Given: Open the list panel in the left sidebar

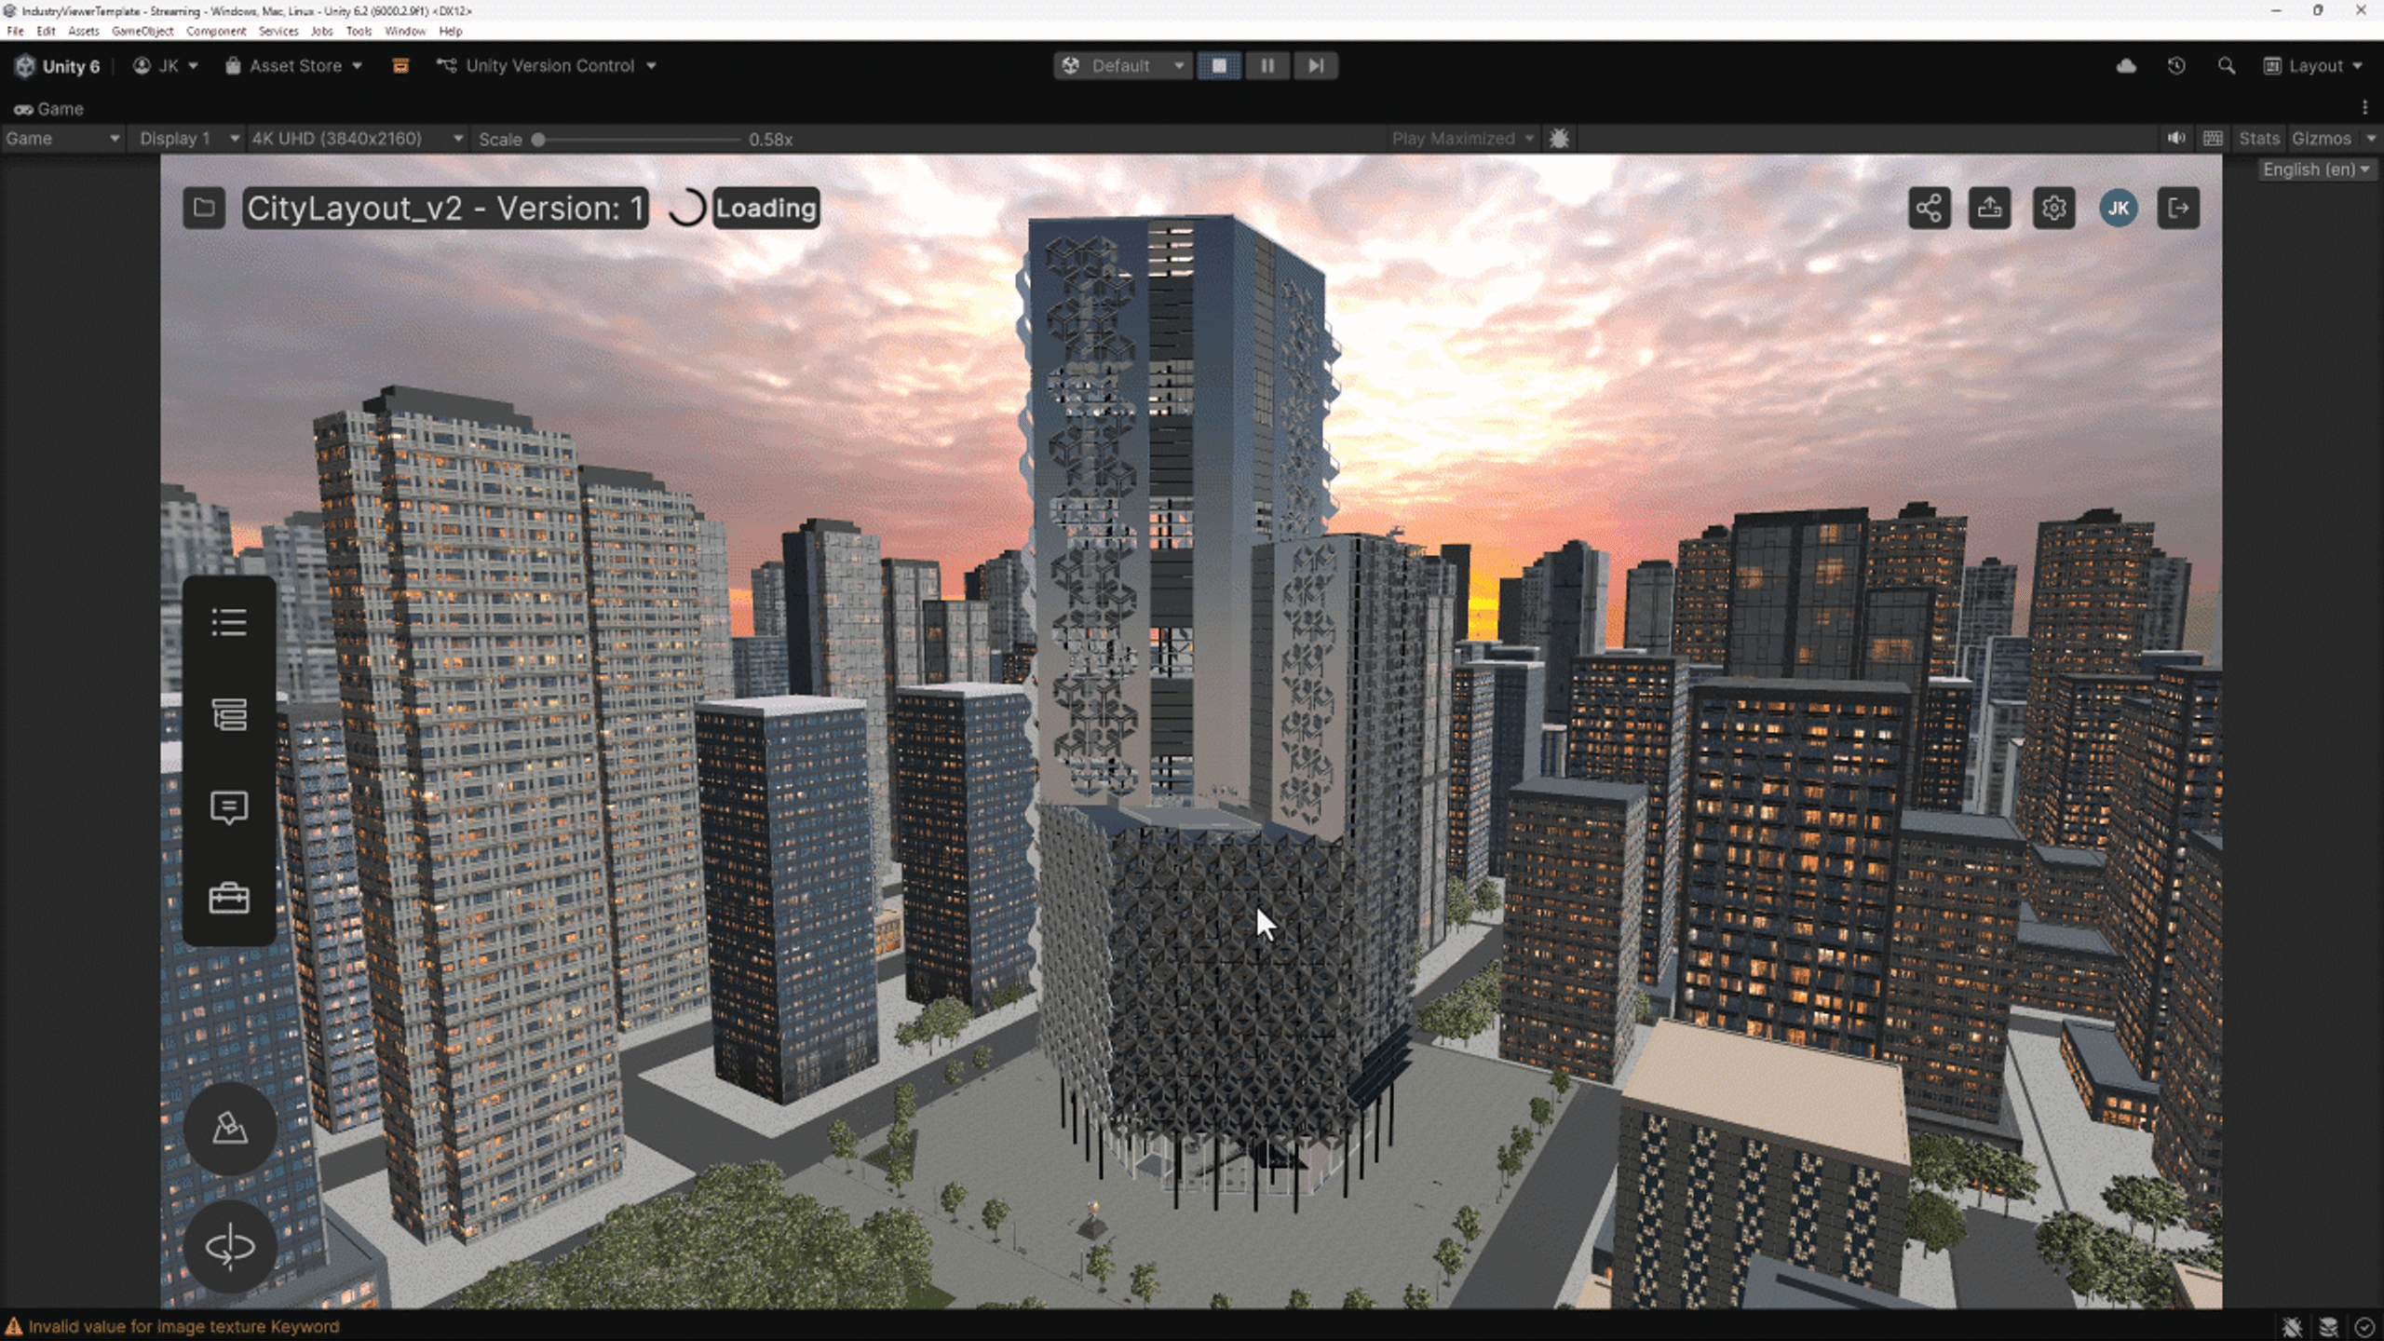Looking at the screenshot, I should (x=229, y=622).
